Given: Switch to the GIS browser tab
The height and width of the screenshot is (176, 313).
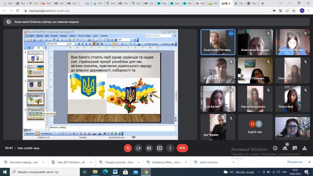Looking at the screenshot, I should click(x=98, y=3).
